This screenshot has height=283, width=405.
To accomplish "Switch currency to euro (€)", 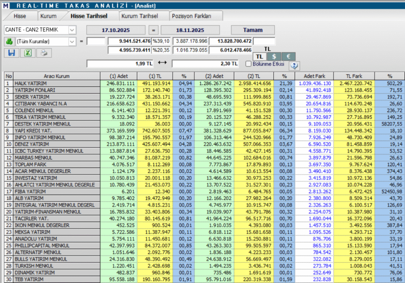I will (288, 57).
